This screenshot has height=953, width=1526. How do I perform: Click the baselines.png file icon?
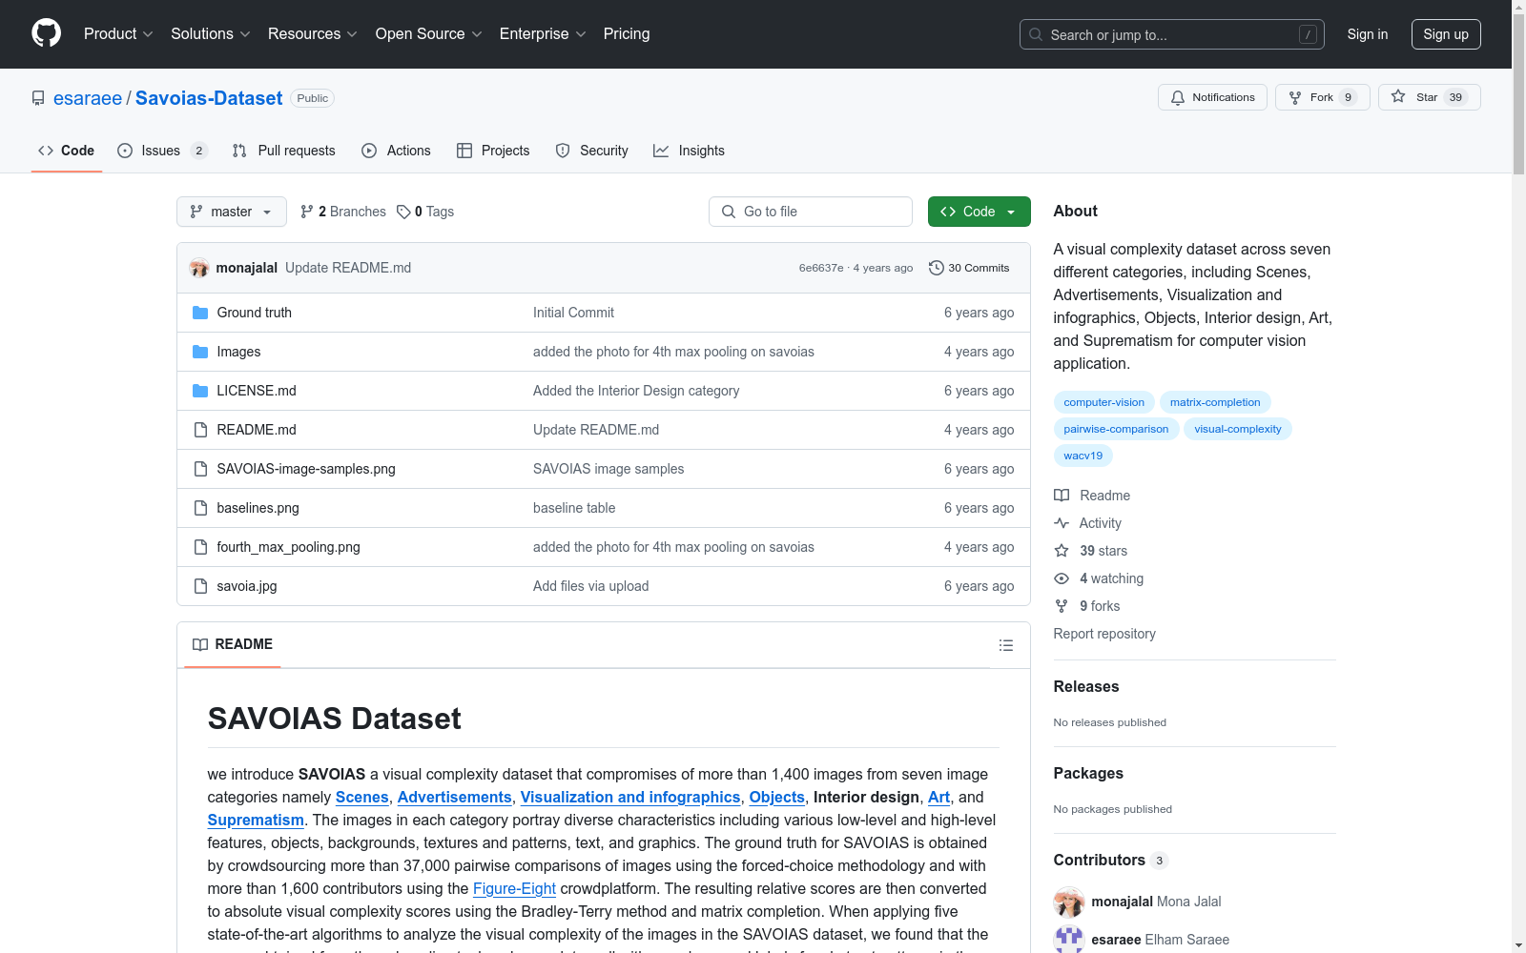click(200, 508)
